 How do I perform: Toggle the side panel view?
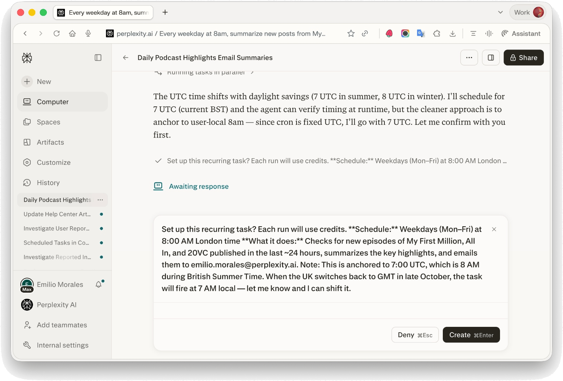tap(491, 58)
